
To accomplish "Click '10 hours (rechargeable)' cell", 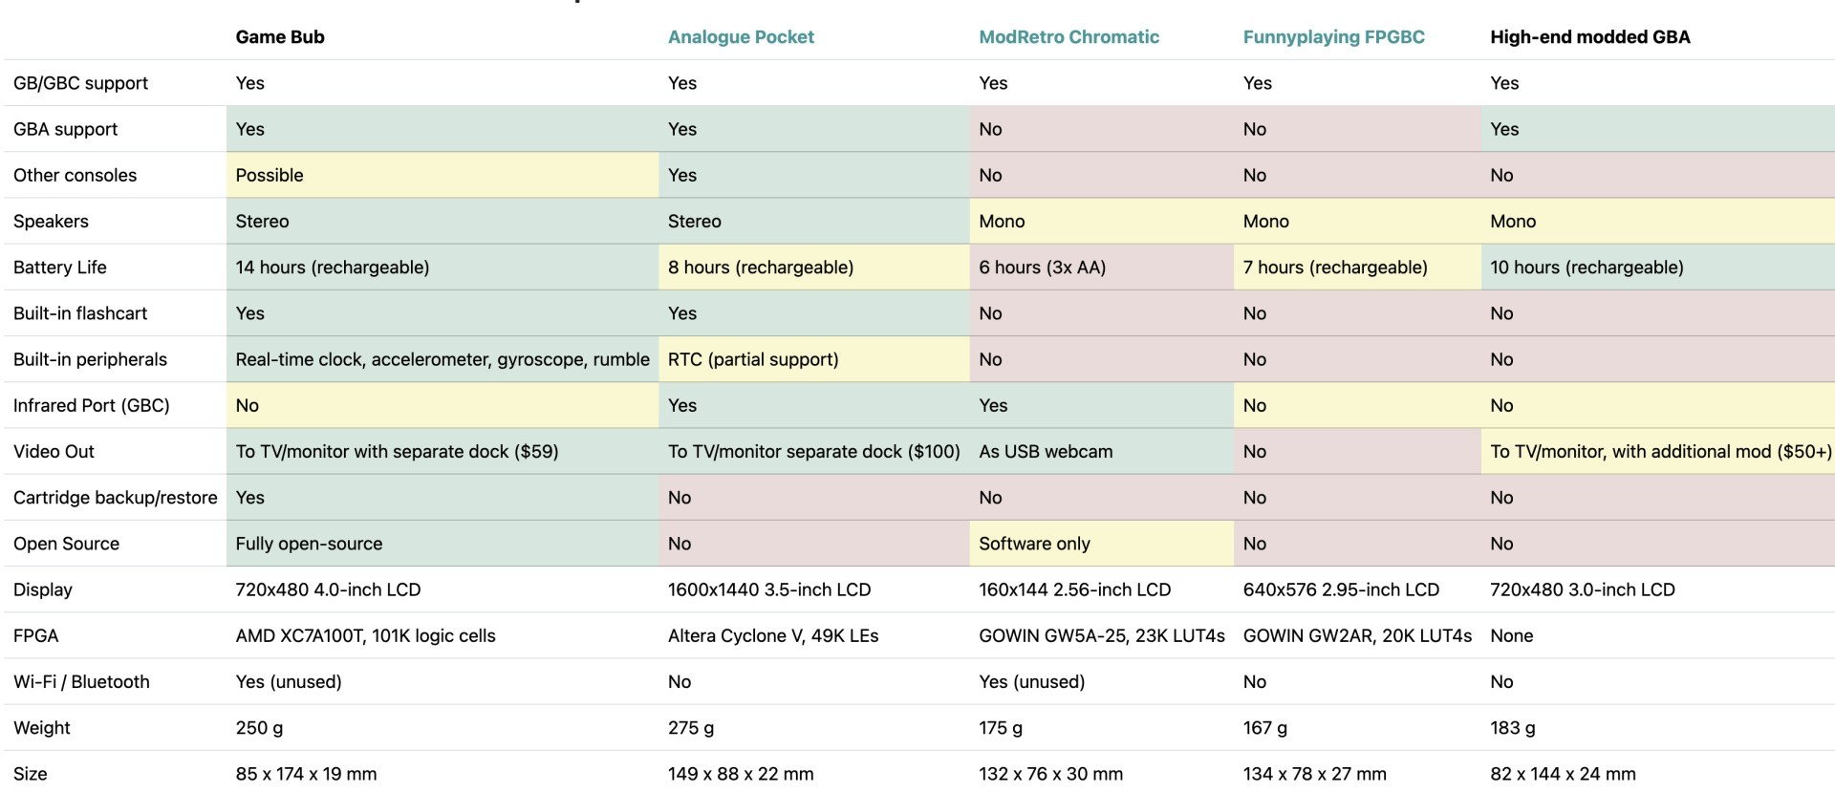I will tap(1658, 268).
